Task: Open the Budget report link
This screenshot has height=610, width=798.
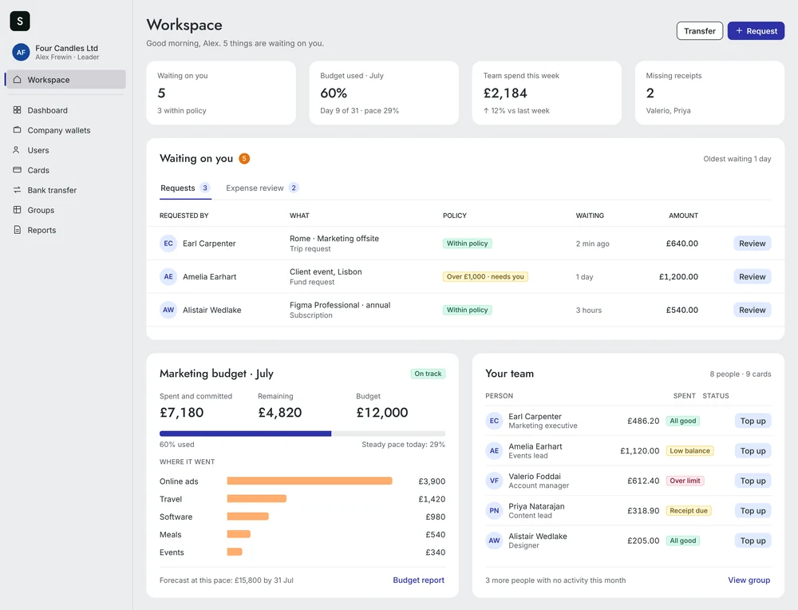Action: tap(418, 580)
